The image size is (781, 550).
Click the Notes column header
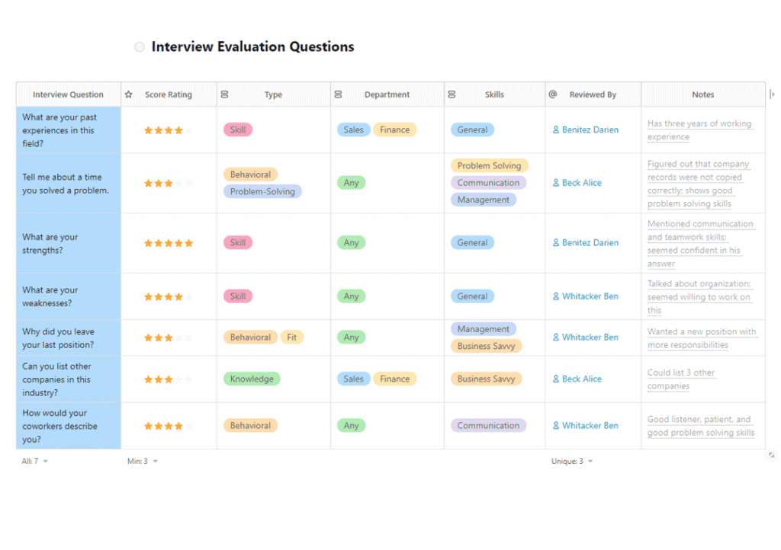coord(702,94)
